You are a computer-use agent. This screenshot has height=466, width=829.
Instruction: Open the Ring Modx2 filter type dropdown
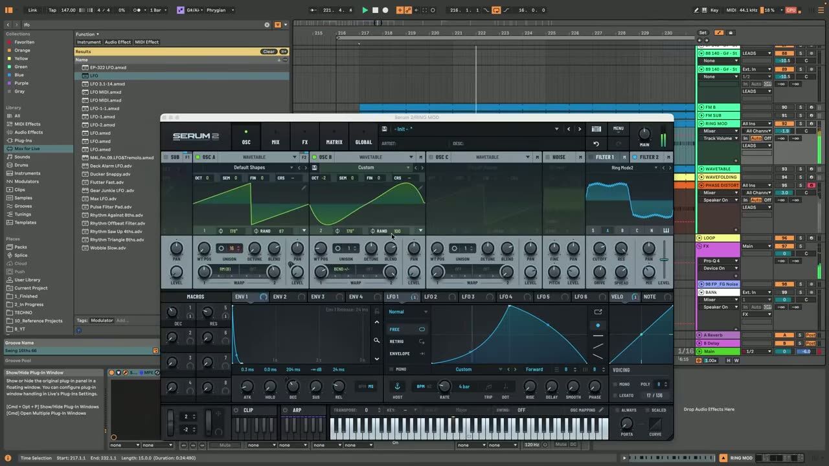coord(622,168)
